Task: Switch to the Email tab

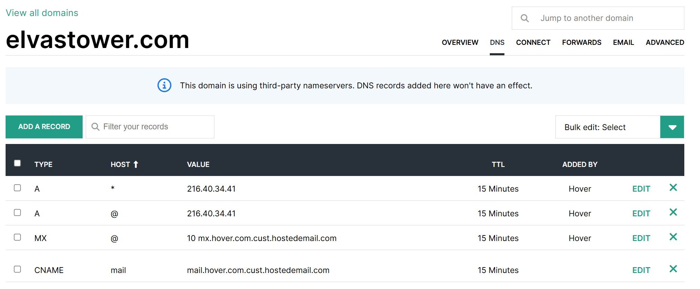Action: coord(623,42)
